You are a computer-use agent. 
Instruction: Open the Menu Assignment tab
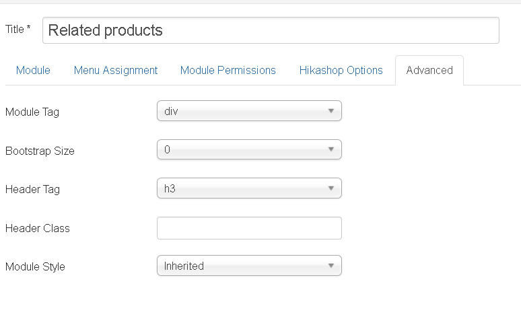(116, 70)
